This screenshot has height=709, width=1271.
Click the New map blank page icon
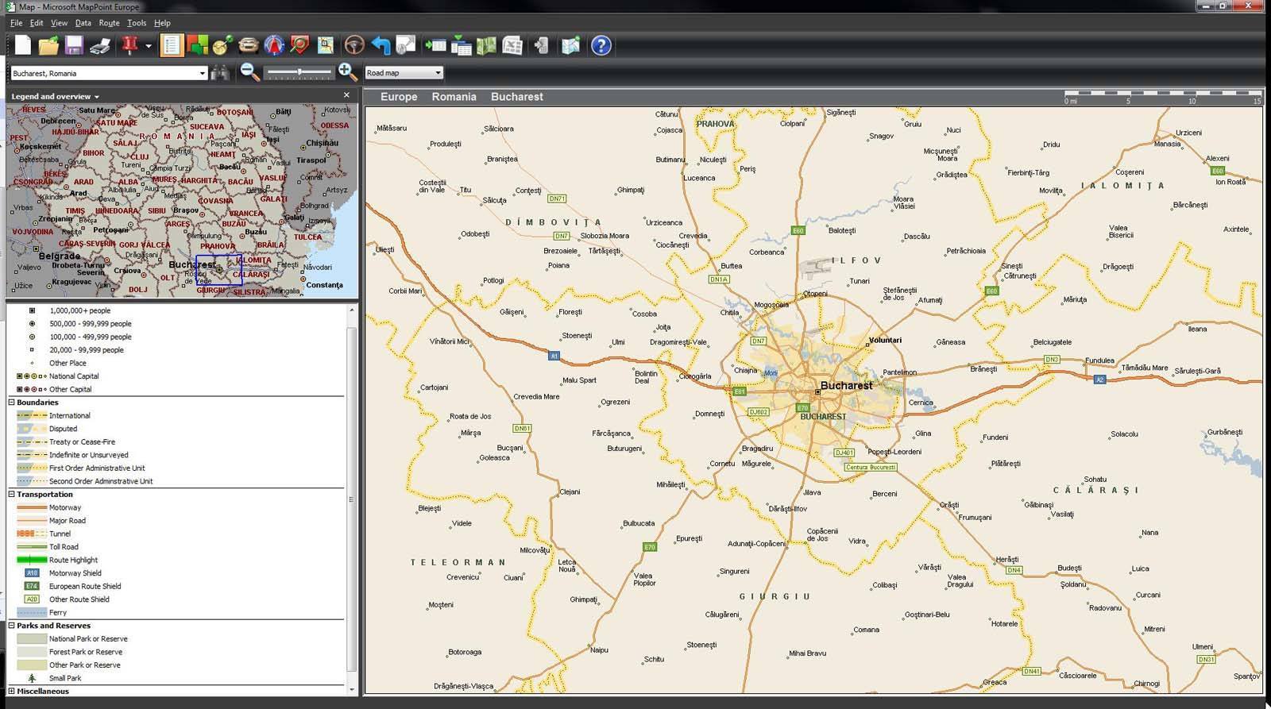tap(23, 45)
